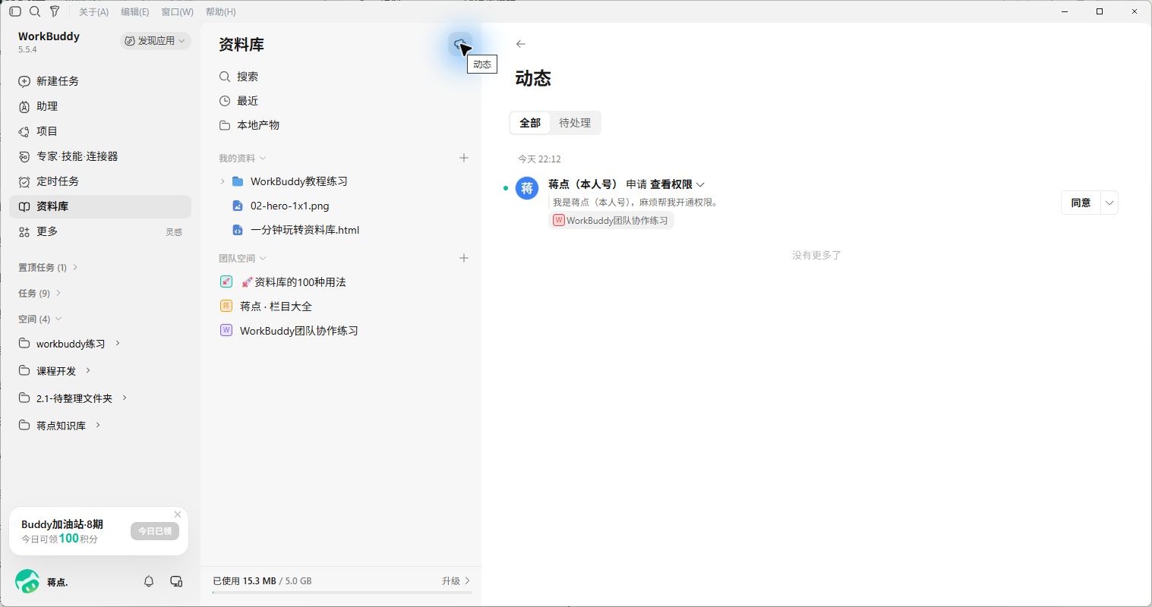Click the filter funnel icon in title bar
Image resolution: width=1152 pixels, height=607 pixels.
(x=55, y=11)
